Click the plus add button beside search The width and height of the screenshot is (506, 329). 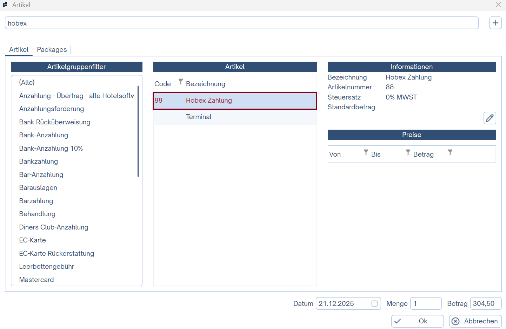click(x=495, y=23)
